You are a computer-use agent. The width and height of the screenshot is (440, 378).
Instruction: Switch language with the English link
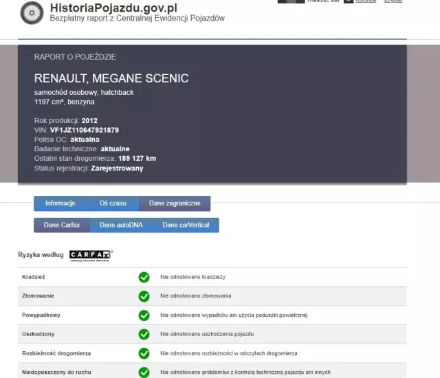tap(394, 1)
